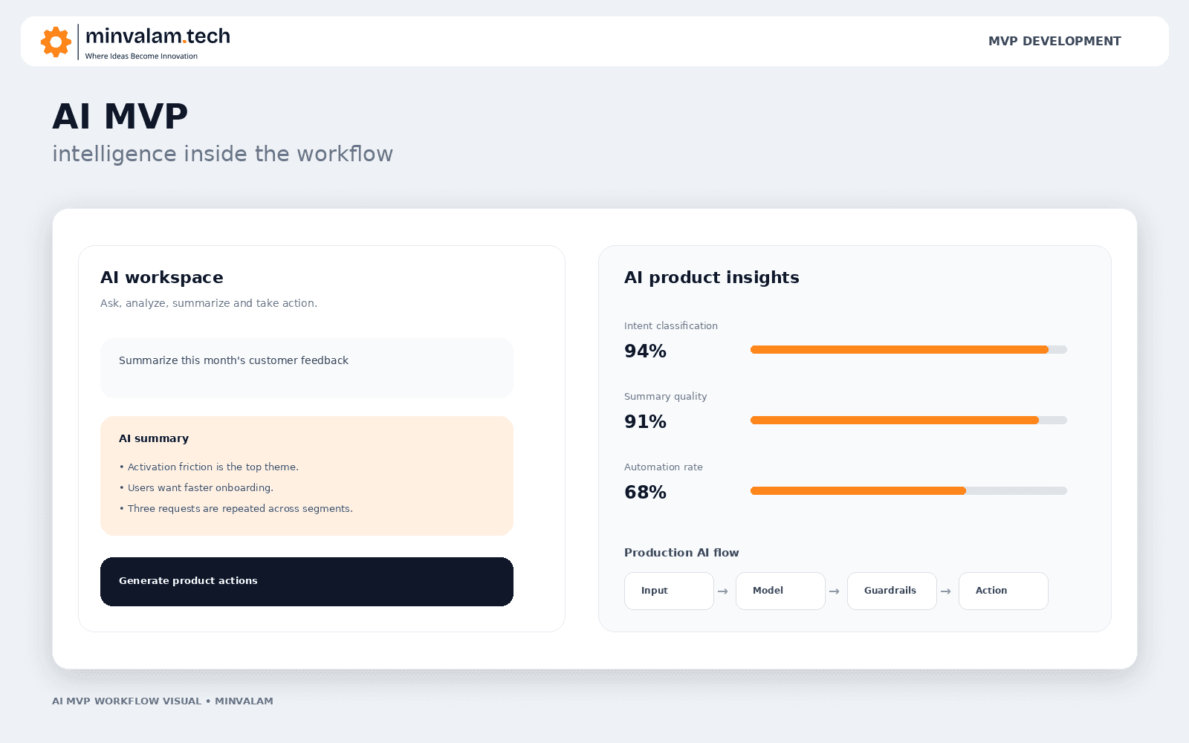The width and height of the screenshot is (1189, 743).
Task: Click the 91% summary quality value
Action: point(645,421)
